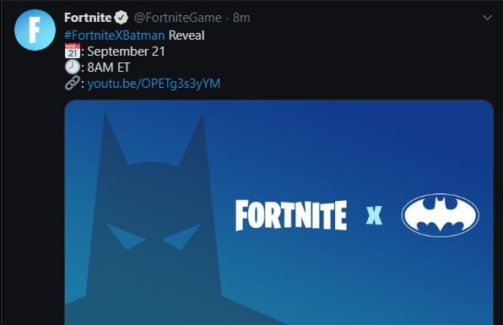Screen dimensions: 503x325
Task: Click the clock emoji icon
Action: [x=73, y=67]
